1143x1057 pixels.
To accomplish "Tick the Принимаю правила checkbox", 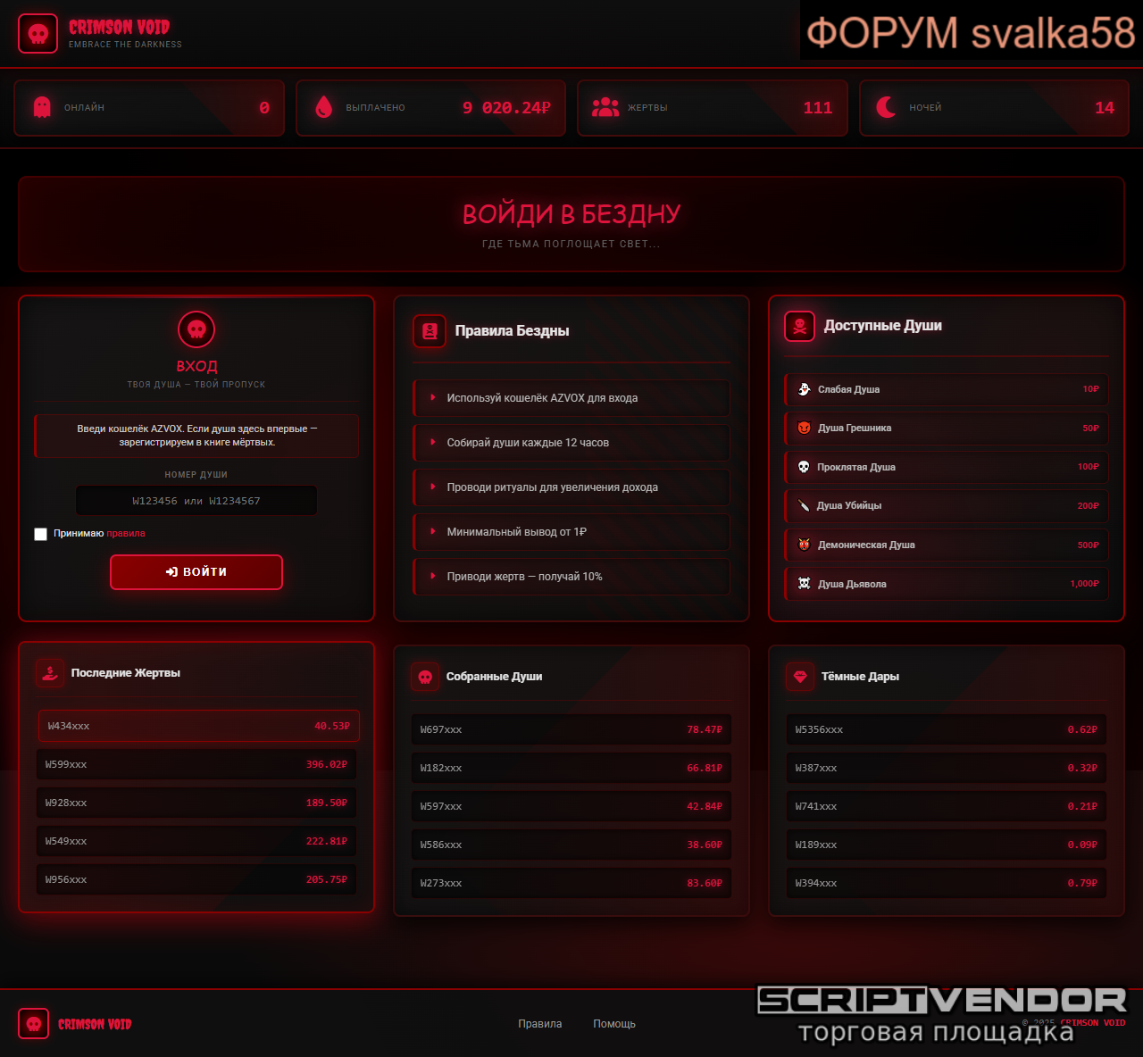I will pos(40,534).
